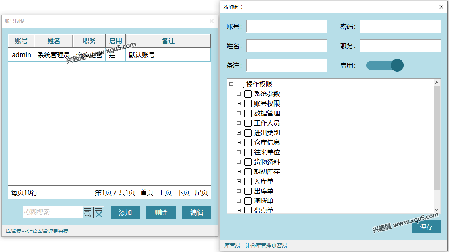Close the 账号权限 window

(x=211, y=21)
